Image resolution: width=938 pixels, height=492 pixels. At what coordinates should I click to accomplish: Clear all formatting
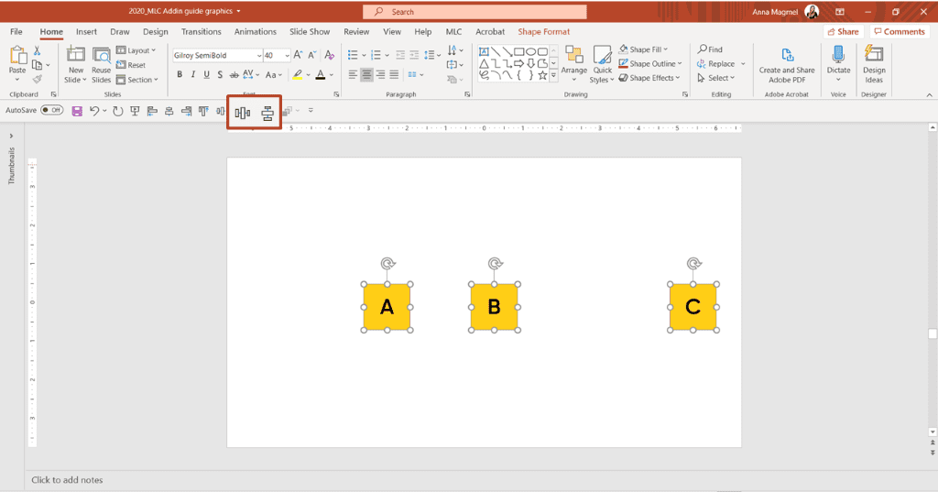click(x=329, y=55)
